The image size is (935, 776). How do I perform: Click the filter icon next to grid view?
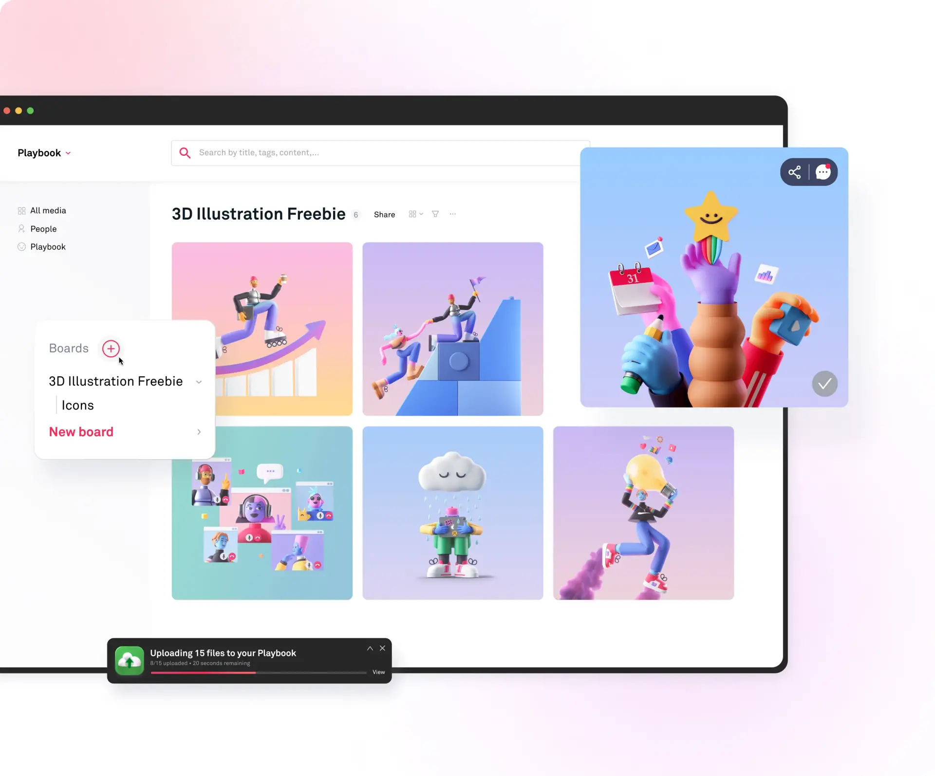[436, 214]
